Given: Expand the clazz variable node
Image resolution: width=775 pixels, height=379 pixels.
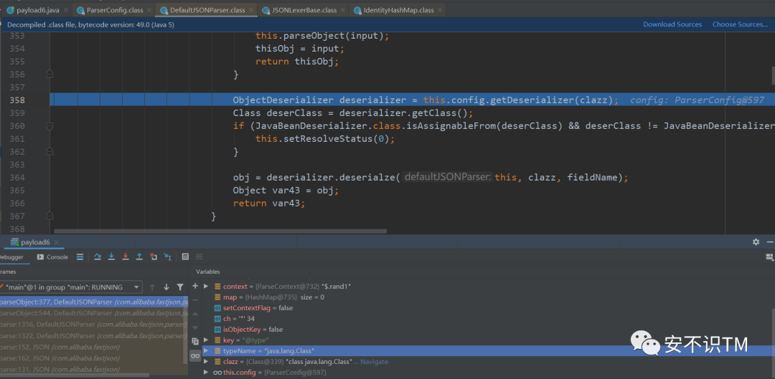Looking at the screenshot, I should point(207,362).
